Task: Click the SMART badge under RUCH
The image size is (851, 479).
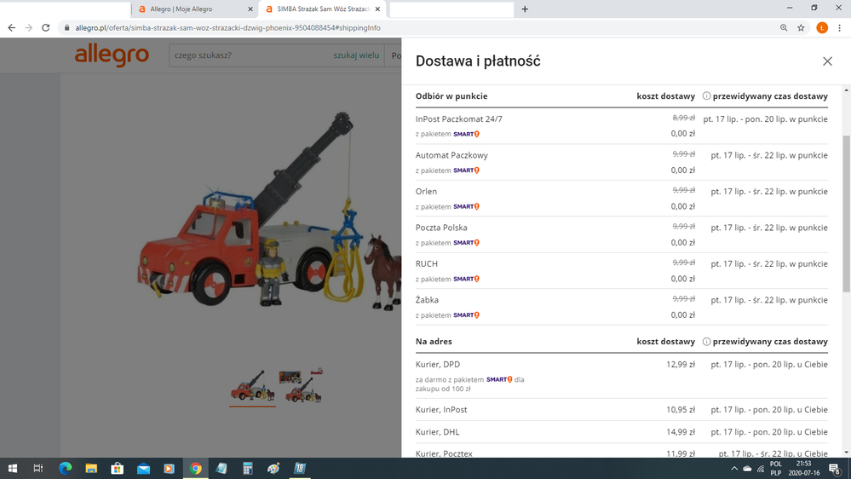Action: tap(466, 280)
